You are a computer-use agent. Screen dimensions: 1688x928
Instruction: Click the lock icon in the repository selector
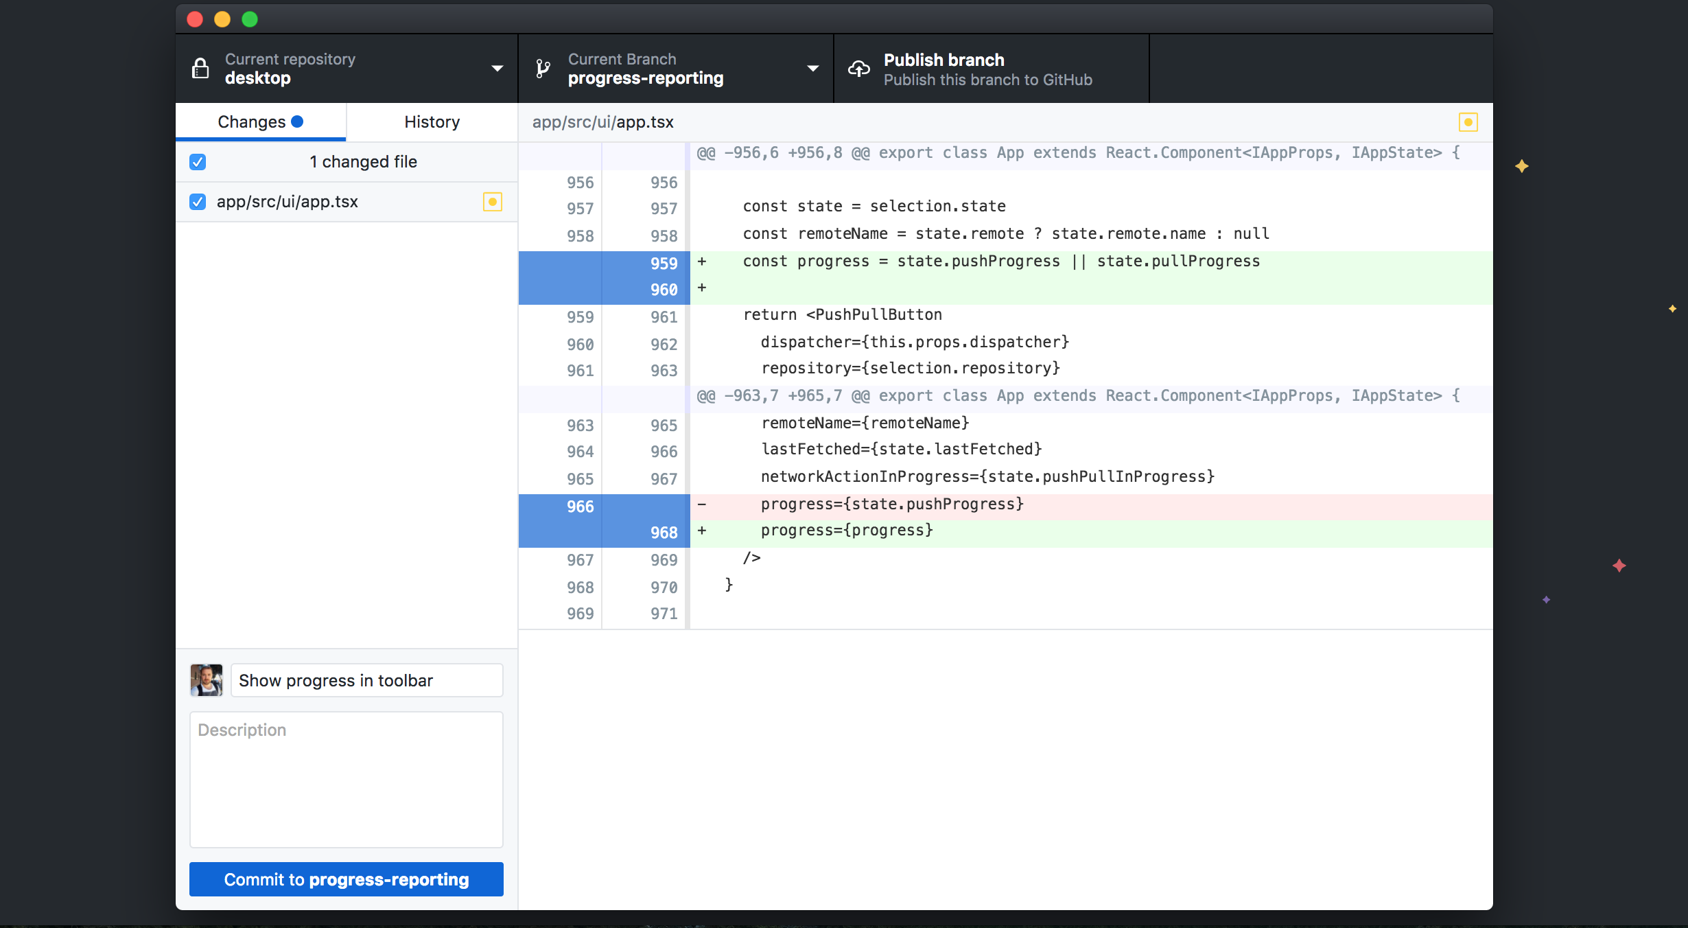pyautogui.click(x=200, y=68)
